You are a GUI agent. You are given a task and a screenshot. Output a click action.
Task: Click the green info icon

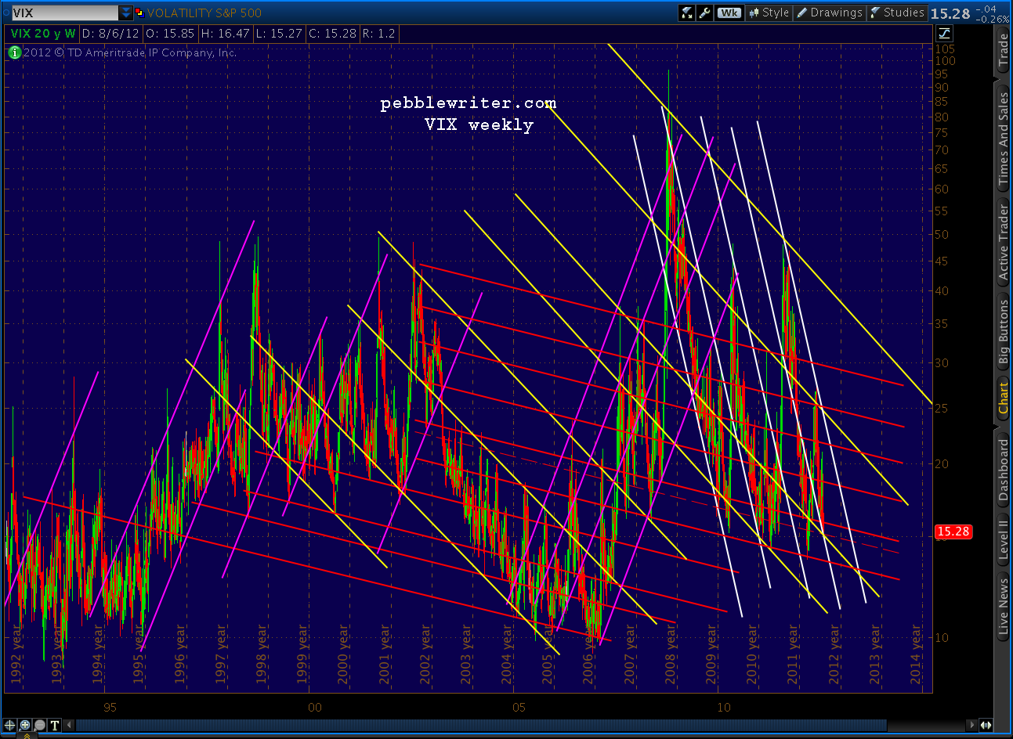(x=14, y=52)
